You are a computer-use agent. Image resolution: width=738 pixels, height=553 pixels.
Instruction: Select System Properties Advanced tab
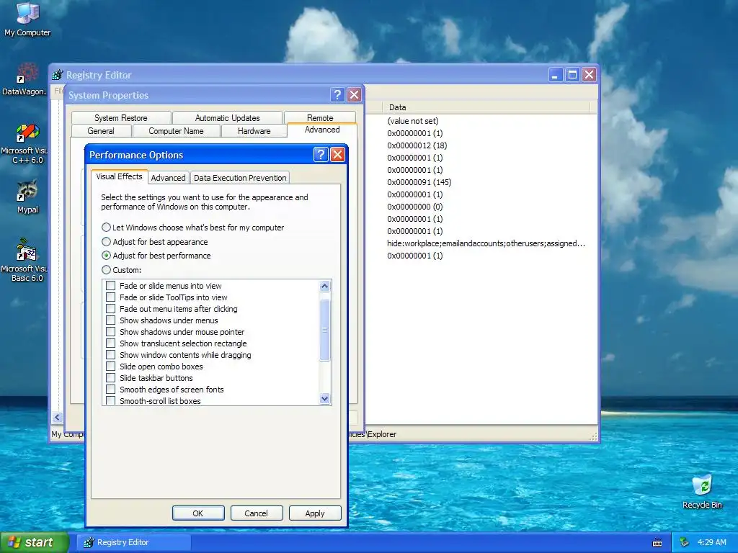(x=322, y=130)
